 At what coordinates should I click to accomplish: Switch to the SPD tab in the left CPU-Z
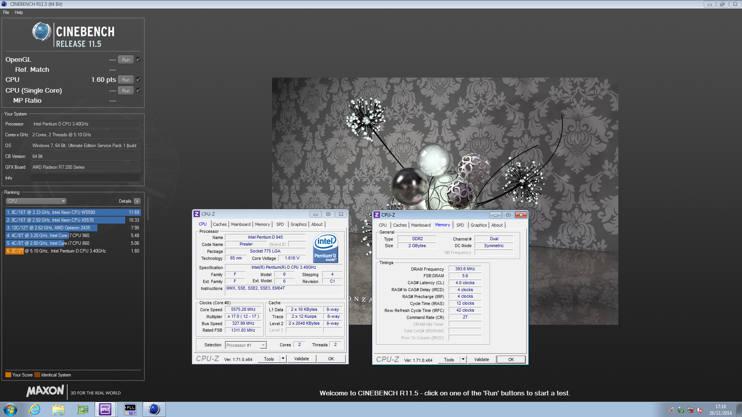pos(280,224)
